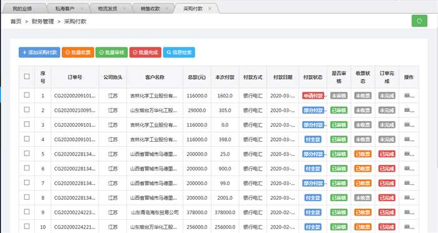Image resolution: width=438 pixels, height=233 pixels.
Task: Close the 私海客户 tab
Action: pos(82,9)
